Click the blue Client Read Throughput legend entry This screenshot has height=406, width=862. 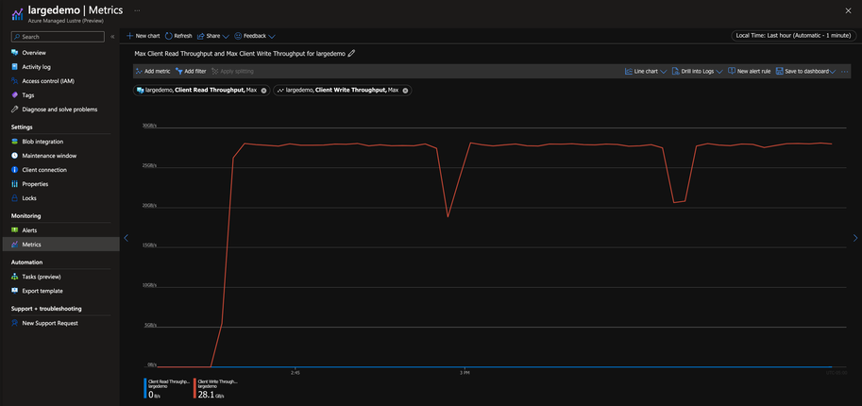[167, 388]
